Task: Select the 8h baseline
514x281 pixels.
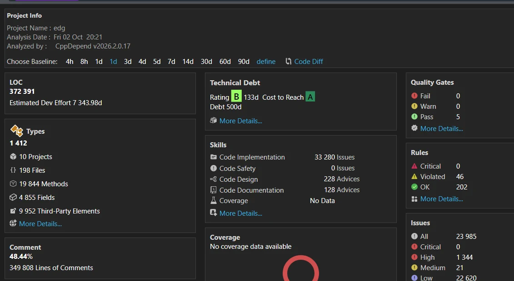Action: [84, 62]
